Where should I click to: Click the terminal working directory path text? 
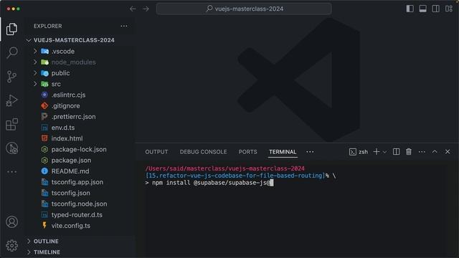click(224, 168)
